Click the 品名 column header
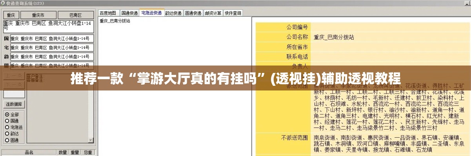 [29, 152]
